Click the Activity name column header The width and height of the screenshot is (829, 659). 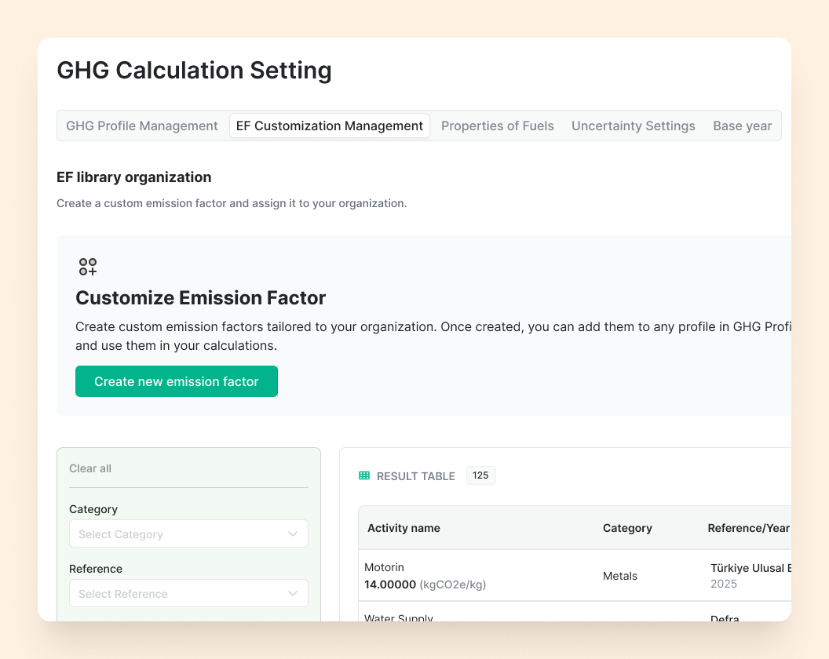pos(404,528)
